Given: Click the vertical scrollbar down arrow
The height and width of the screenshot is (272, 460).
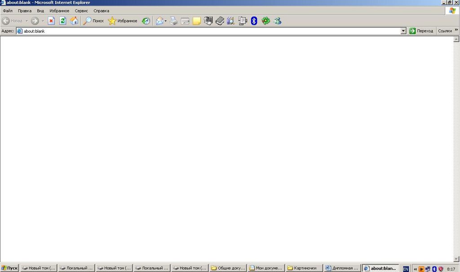Looking at the screenshot, I should 456,259.
